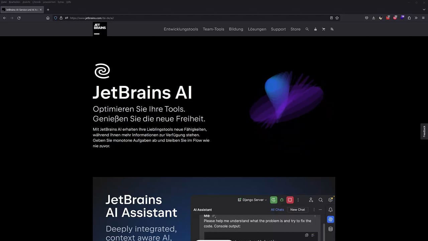This screenshot has height=241, width=428.
Task: Open the extension icon with badge 2
Action: tap(388, 18)
